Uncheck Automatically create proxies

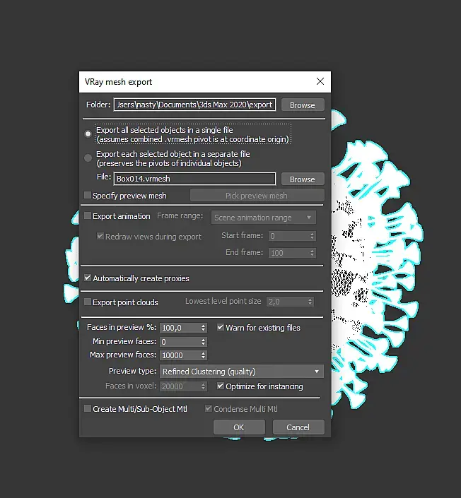pos(88,278)
